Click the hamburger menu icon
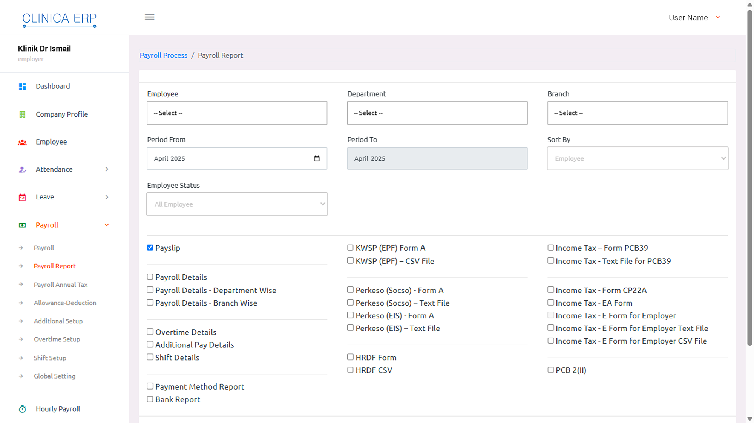This screenshot has width=754, height=423. (x=149, y=17)
